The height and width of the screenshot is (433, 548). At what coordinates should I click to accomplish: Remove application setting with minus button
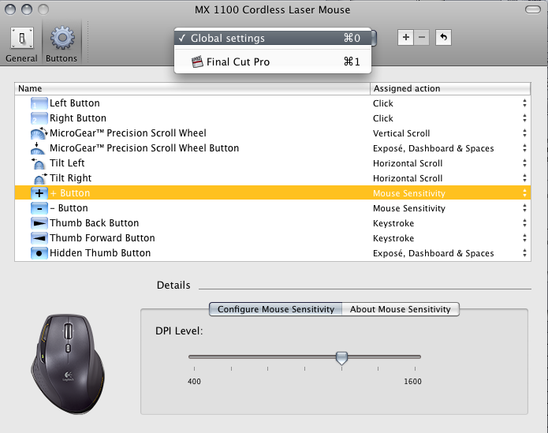[422, 37]
